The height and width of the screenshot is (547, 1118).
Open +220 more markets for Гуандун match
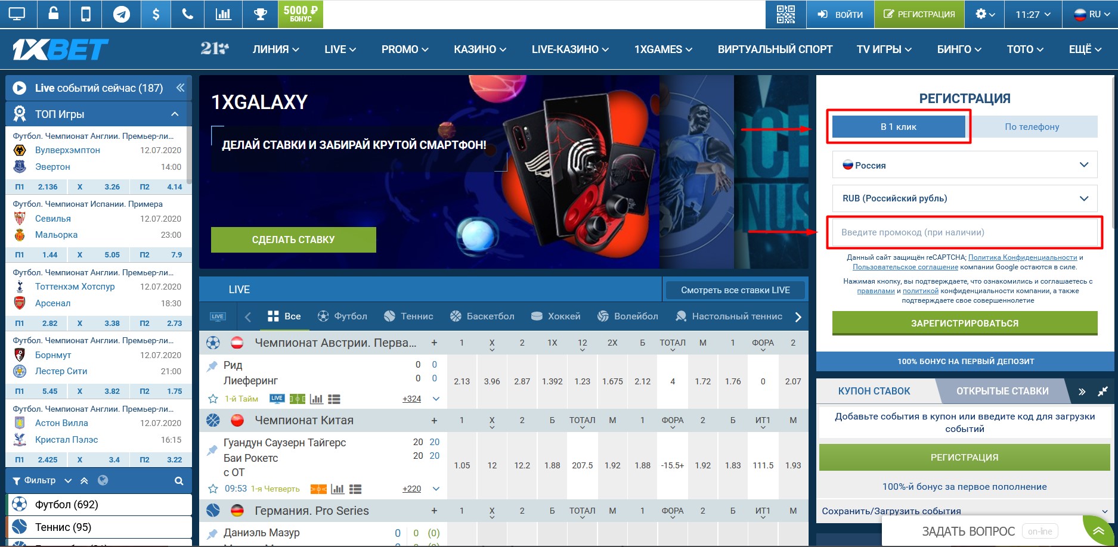point(411,489)
